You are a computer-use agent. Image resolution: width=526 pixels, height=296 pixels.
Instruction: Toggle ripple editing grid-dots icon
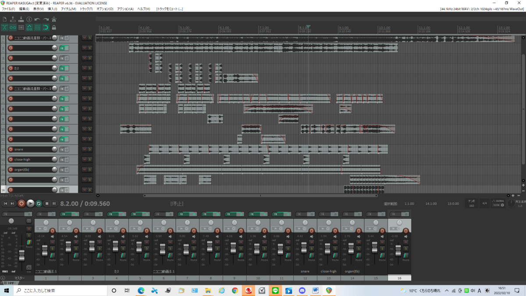pyautogui.click(x=21, y=28)
